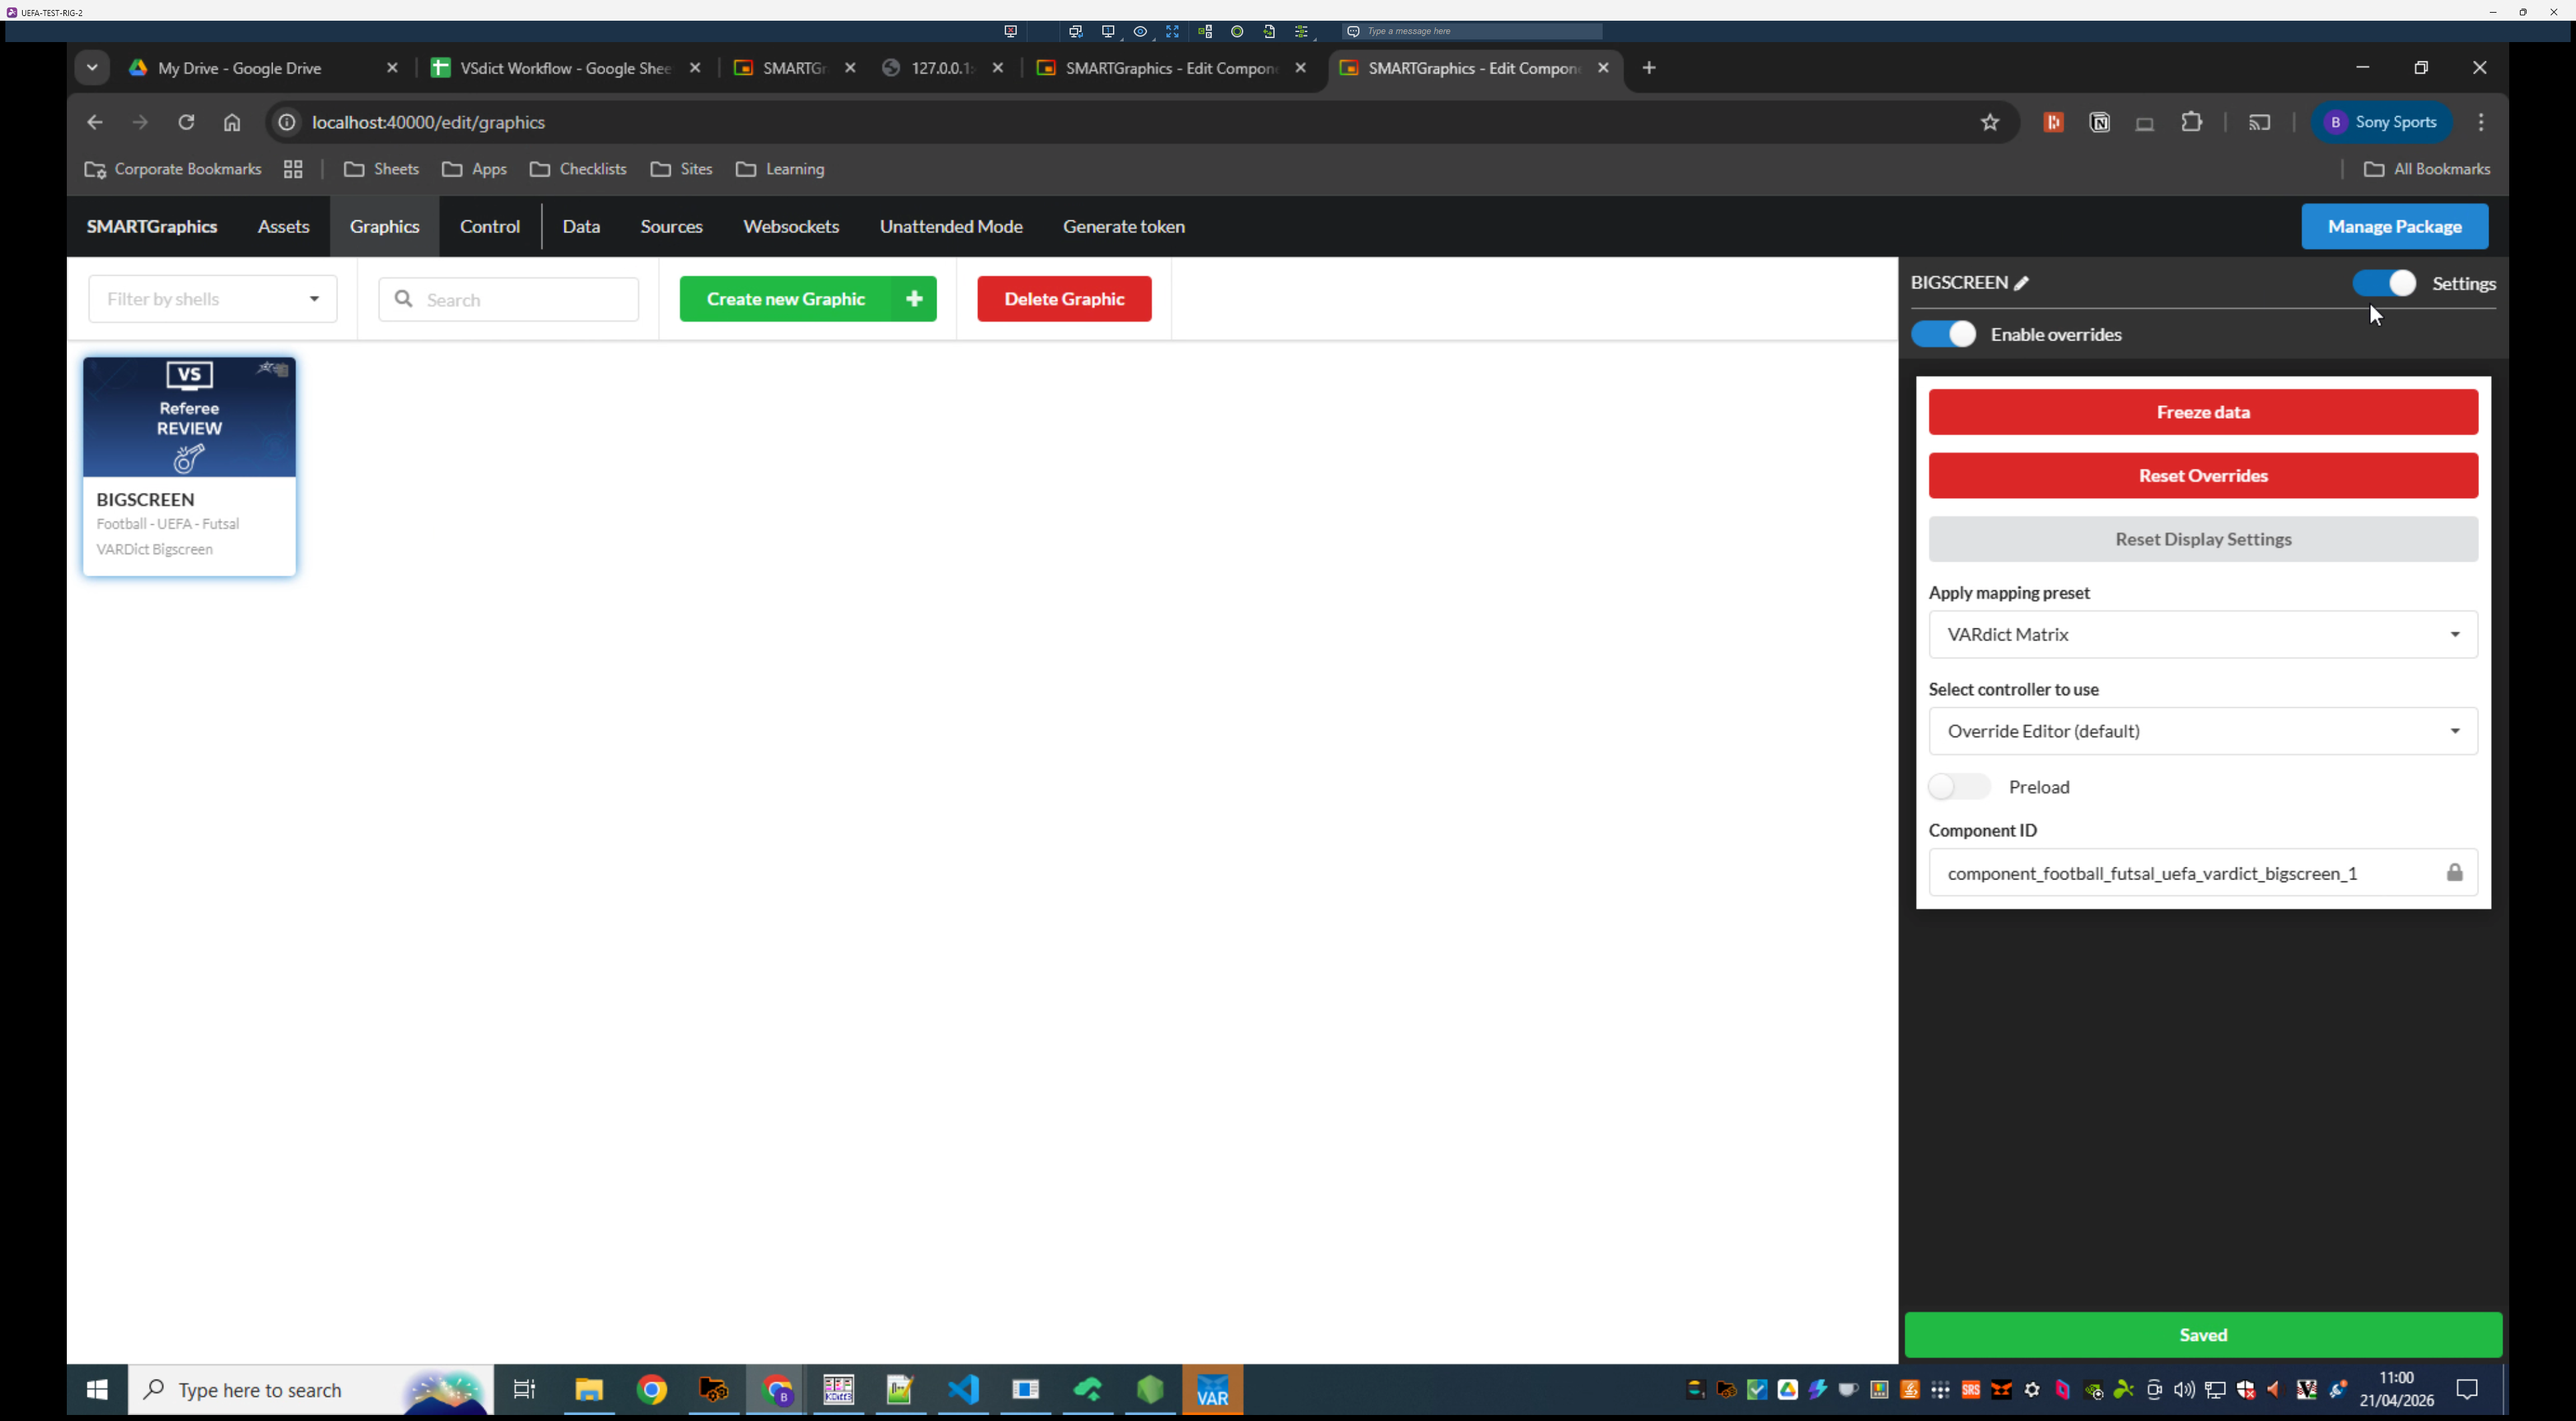Image resolution: width=2576 pixels, height=1421 pixels.
Task: Bookmark this page with the star icon
Action: pos(1989,122)
